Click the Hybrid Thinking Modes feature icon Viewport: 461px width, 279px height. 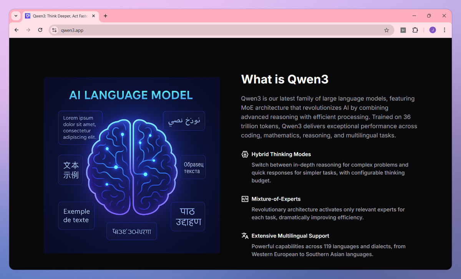coord(245,154)
